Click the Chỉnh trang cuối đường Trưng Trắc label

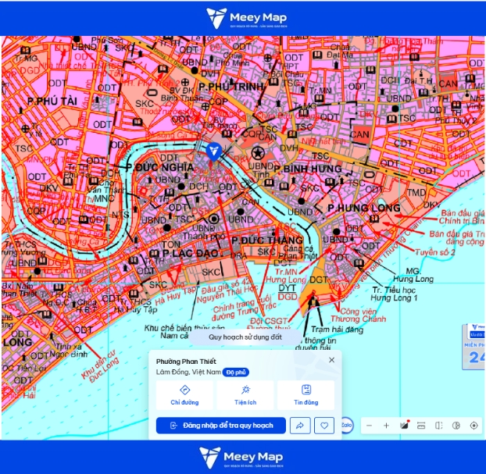pos(244,308)
